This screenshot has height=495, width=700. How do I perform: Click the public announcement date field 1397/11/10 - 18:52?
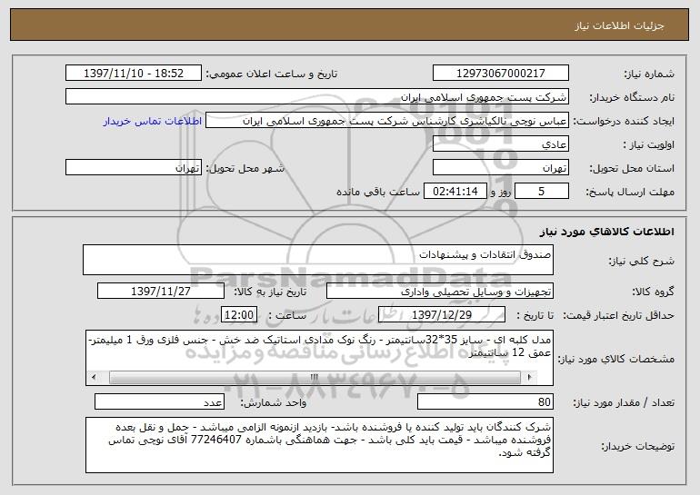pyautogui.click(x=134, y=74)
